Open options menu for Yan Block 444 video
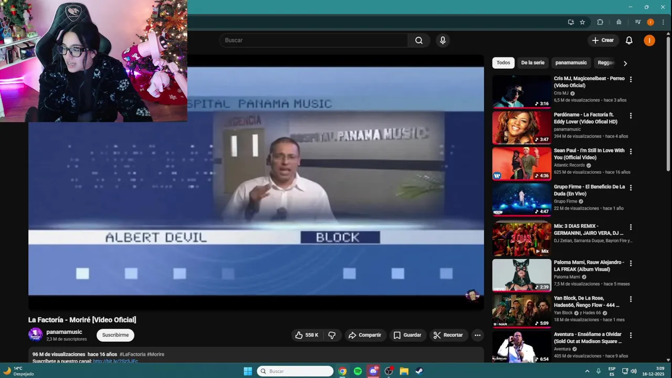Viewport: 672px width, 378px height. point(631,299)
